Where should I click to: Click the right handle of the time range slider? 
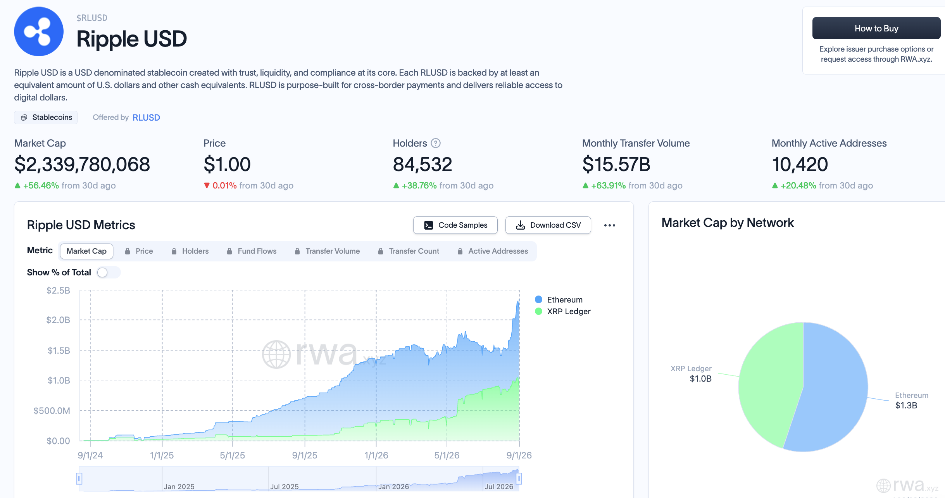(x=519, y=479)
